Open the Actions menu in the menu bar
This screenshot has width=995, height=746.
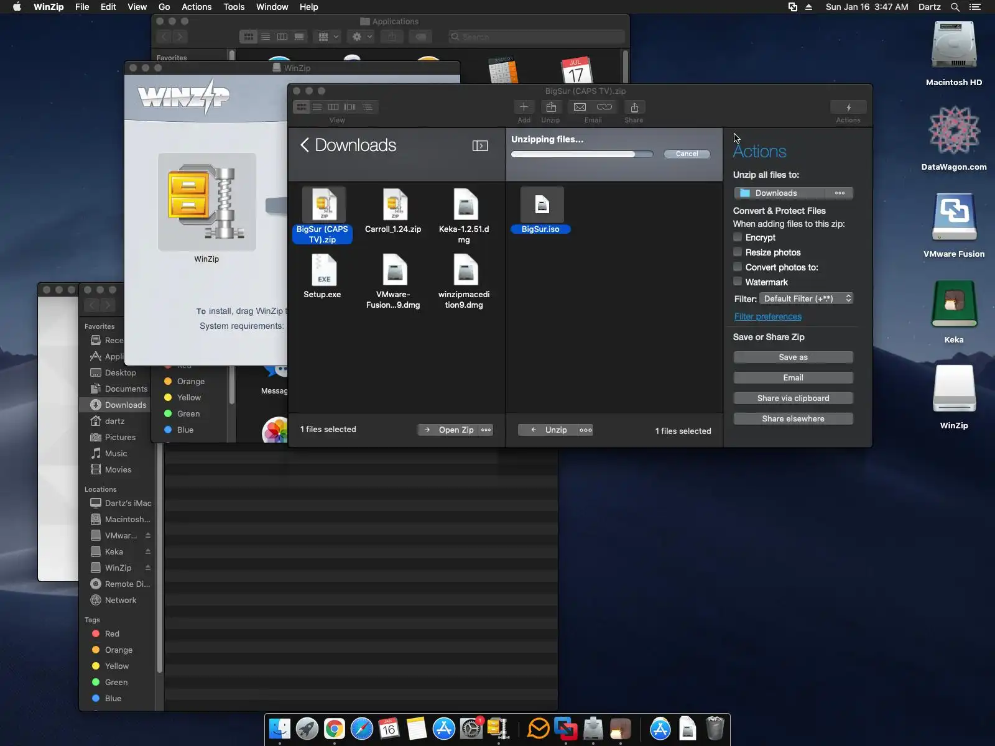click(x=197, y=7)
